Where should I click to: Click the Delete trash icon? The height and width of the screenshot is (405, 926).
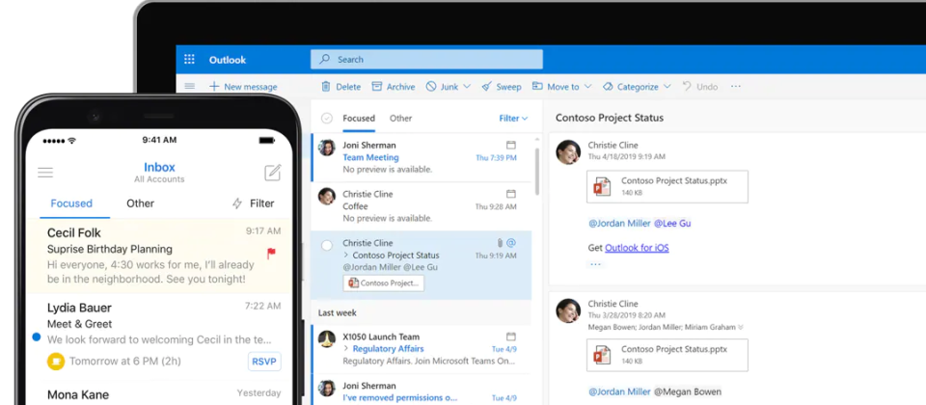coord(325,86)
